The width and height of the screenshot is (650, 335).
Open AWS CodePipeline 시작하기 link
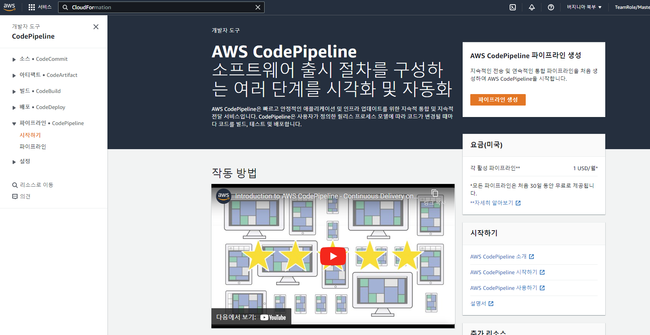pos(504,272)
